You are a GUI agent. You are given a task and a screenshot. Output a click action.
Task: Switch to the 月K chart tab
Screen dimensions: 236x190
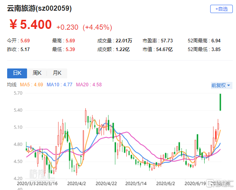[x=57, y=73]
